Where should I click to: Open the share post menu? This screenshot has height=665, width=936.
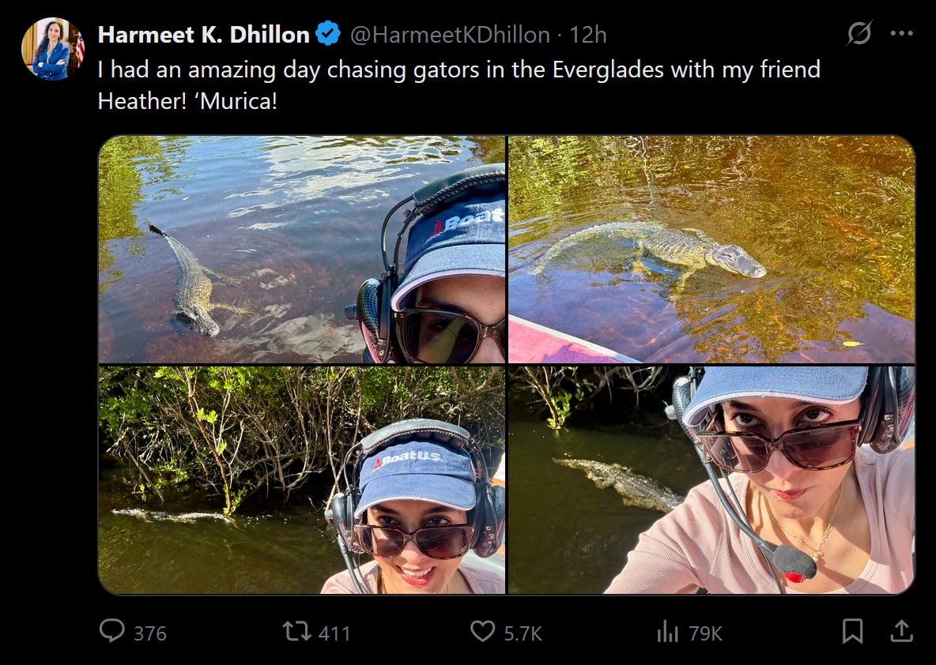coord(901,631)
